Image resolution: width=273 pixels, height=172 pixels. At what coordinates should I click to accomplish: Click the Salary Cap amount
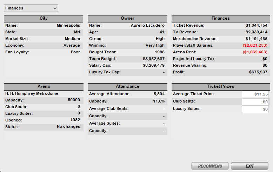pos(153,66)
